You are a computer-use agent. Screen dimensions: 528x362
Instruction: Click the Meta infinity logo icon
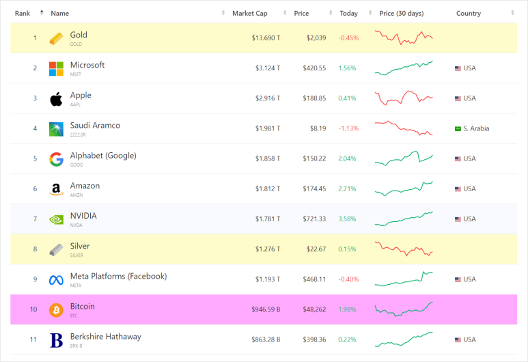[x=56, y=280]
